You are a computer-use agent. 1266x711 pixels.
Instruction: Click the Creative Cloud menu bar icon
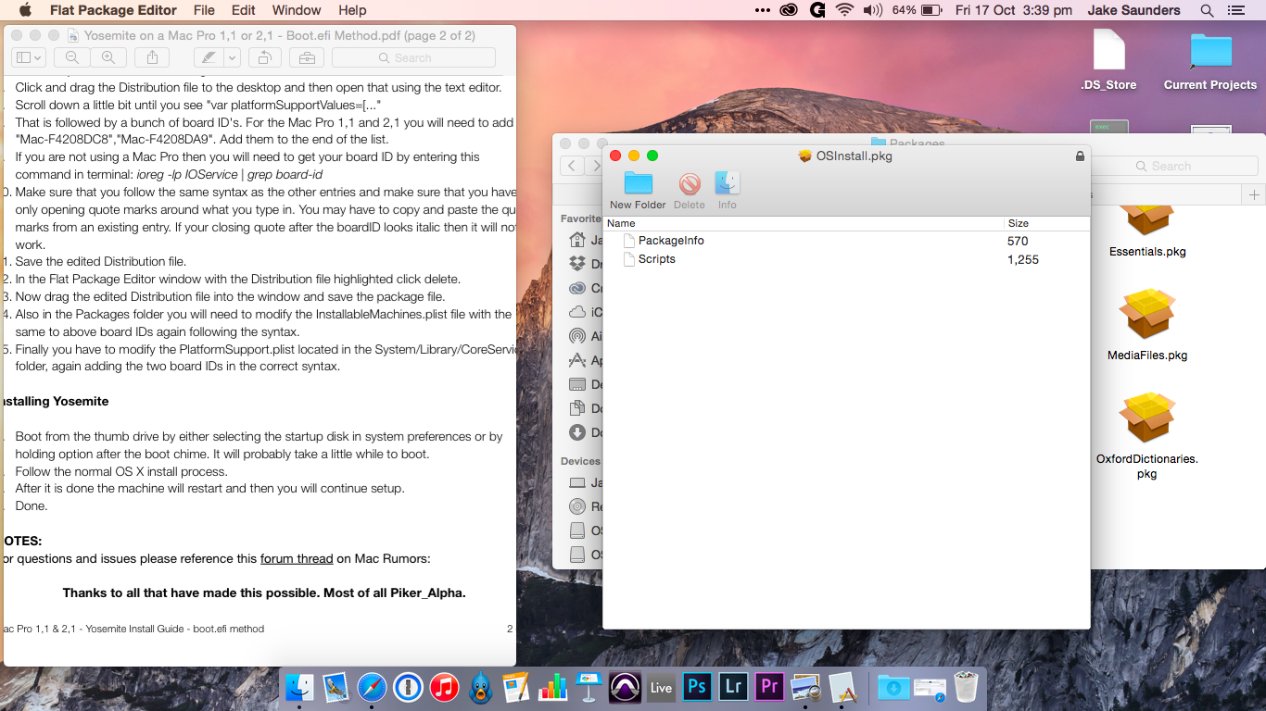(x=789, y=10)
